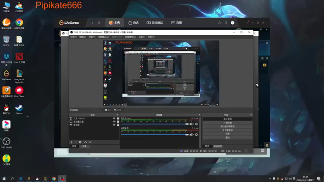Click 启动虚拟摄像机 button
This screenshot has width=324, height=182.
pyautogui.click(x=228, y=127)
